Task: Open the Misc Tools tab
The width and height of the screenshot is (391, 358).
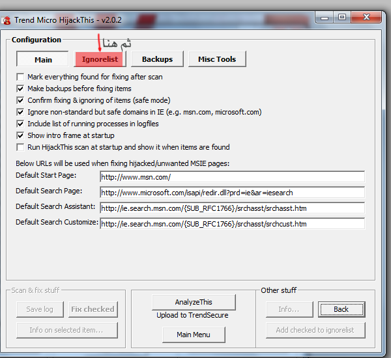Action: coord(217,59)
